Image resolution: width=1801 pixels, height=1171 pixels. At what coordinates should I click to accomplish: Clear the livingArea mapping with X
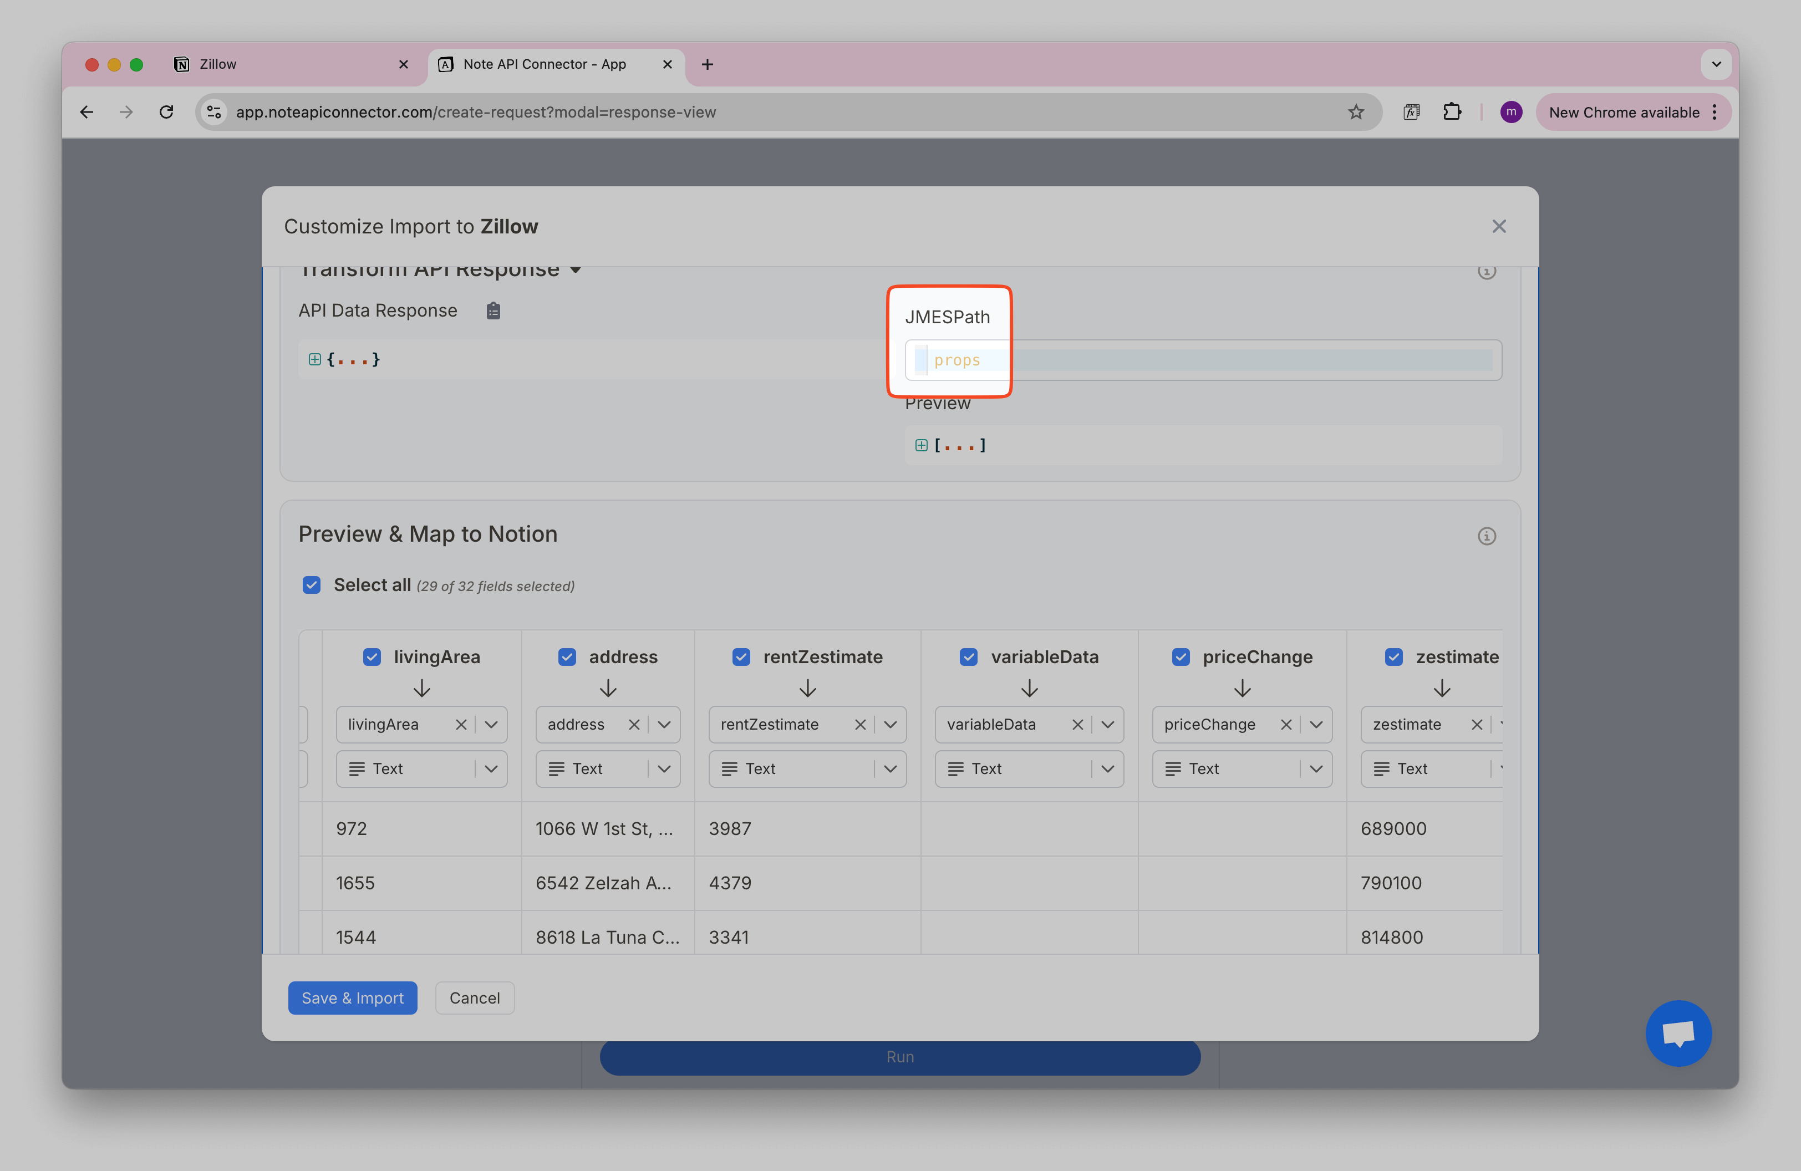coord(460,725)
